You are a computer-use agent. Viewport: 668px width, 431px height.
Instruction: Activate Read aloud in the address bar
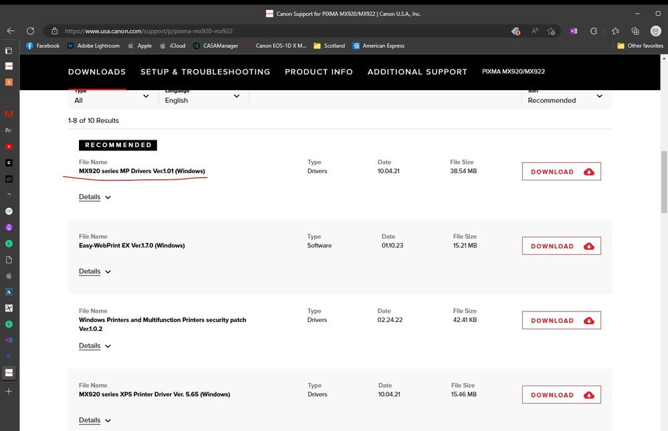point(534,31)
